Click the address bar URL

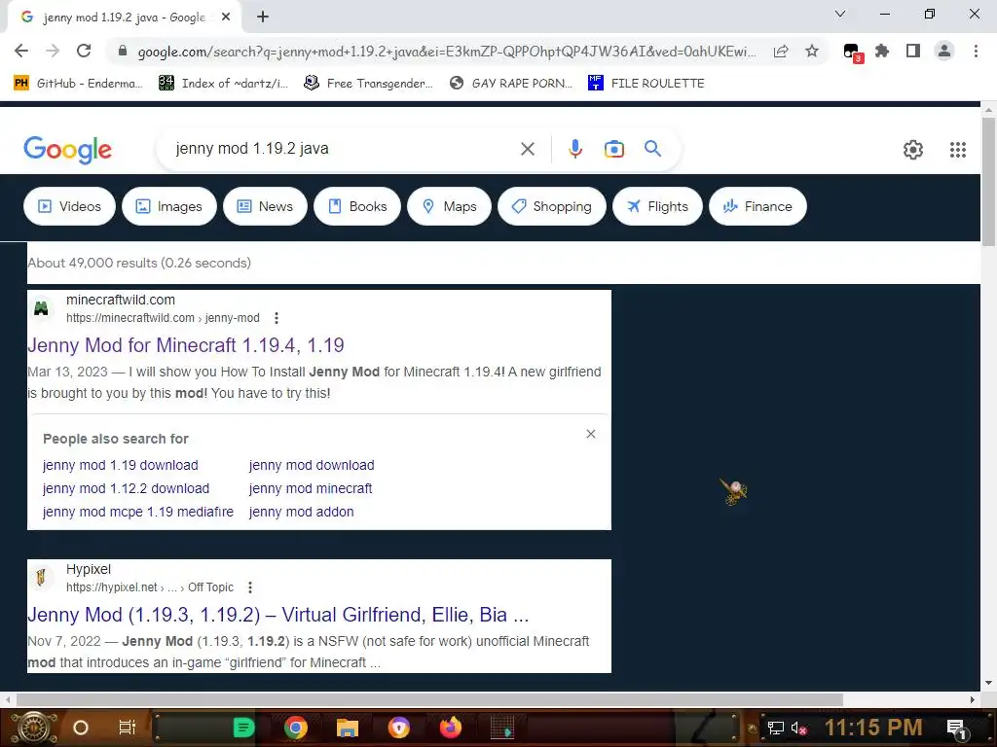(x=446, y=52)
